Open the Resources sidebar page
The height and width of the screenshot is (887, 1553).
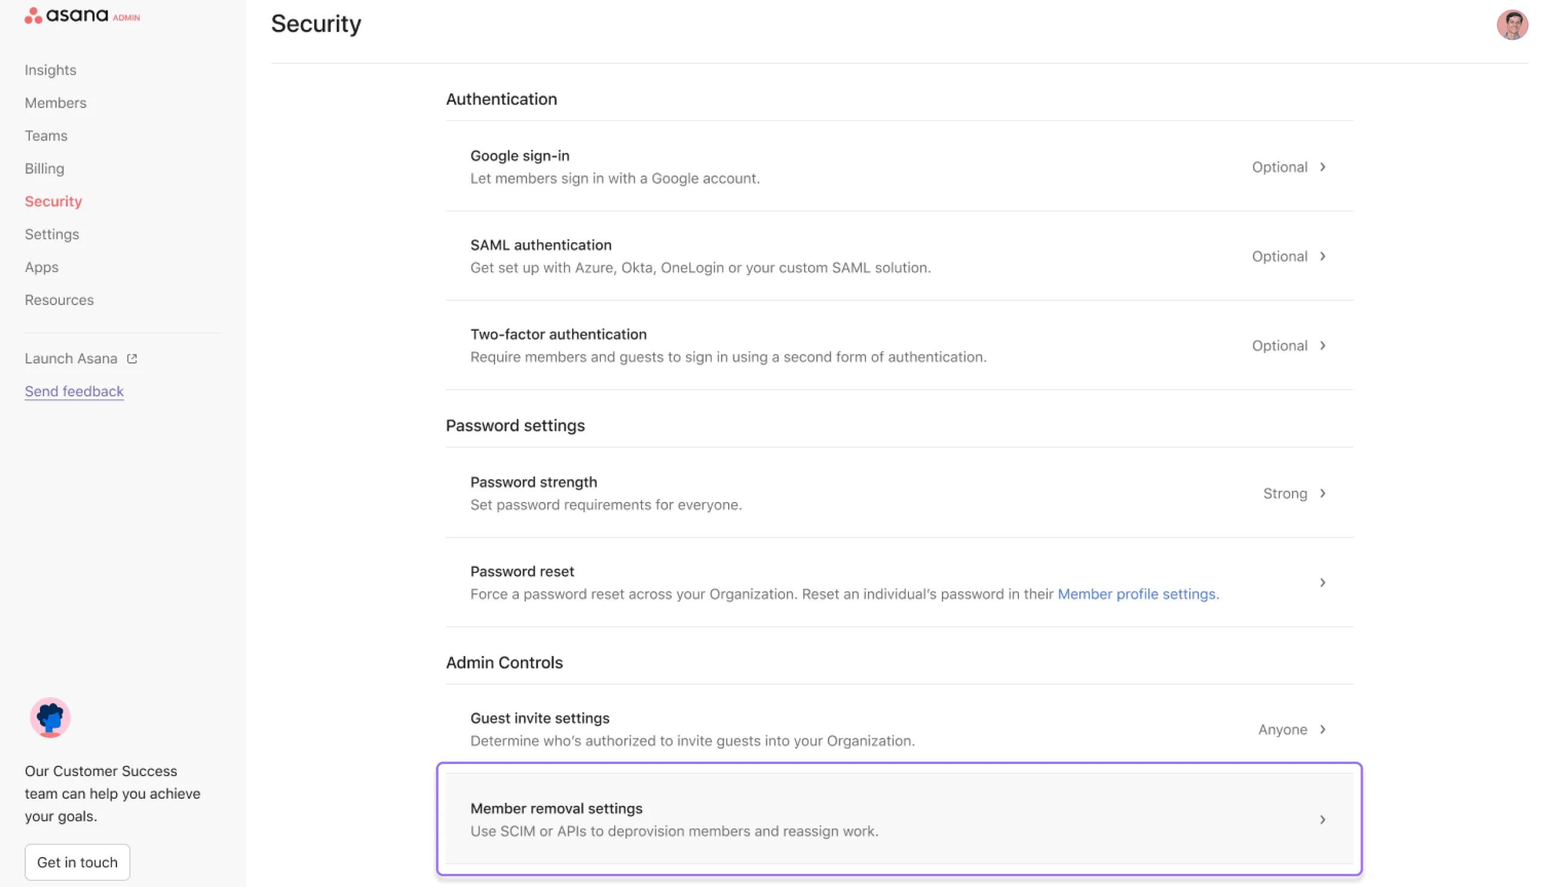click(59, 300)
